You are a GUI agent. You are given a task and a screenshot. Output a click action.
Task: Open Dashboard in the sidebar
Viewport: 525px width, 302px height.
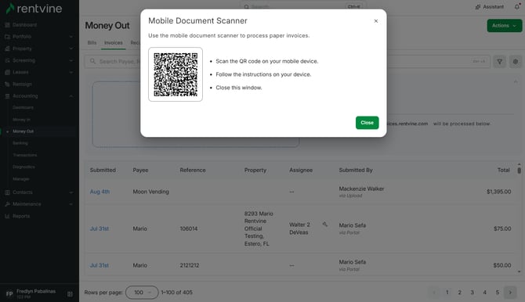point(24,25)
